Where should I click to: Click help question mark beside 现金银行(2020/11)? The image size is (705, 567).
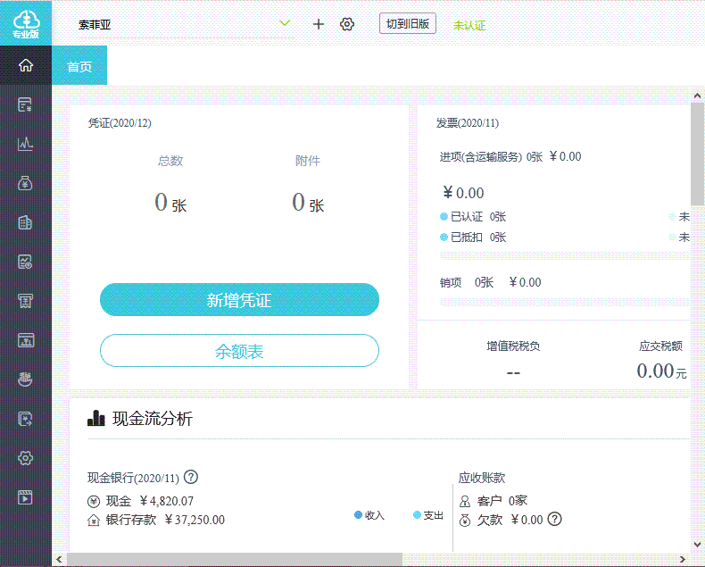191,477
